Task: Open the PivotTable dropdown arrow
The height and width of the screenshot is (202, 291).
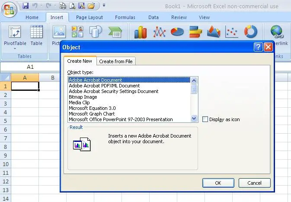Action: 15,48
